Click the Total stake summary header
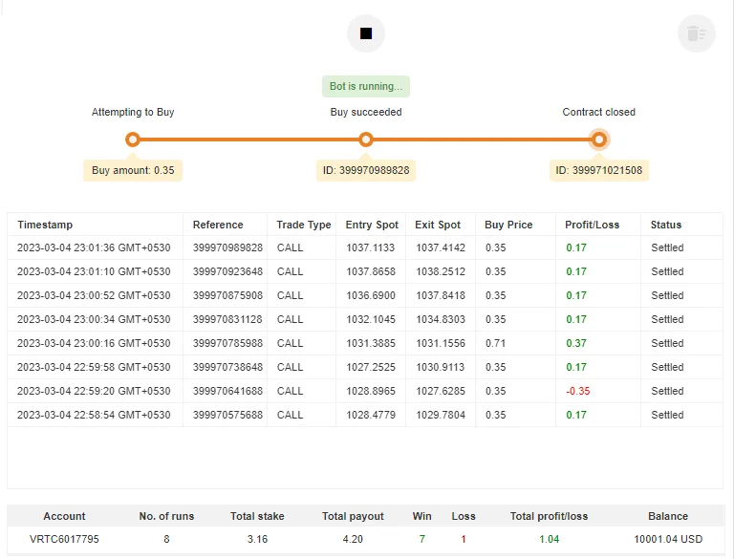Screen dimensions: 734x559 [257, 516]
